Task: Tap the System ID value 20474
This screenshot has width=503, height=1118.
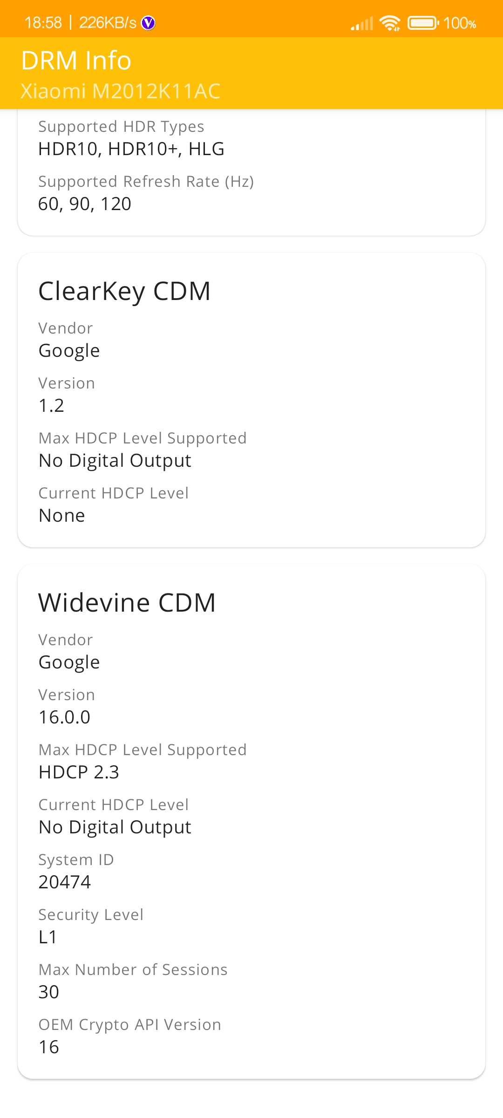Action: click(65, 882)
